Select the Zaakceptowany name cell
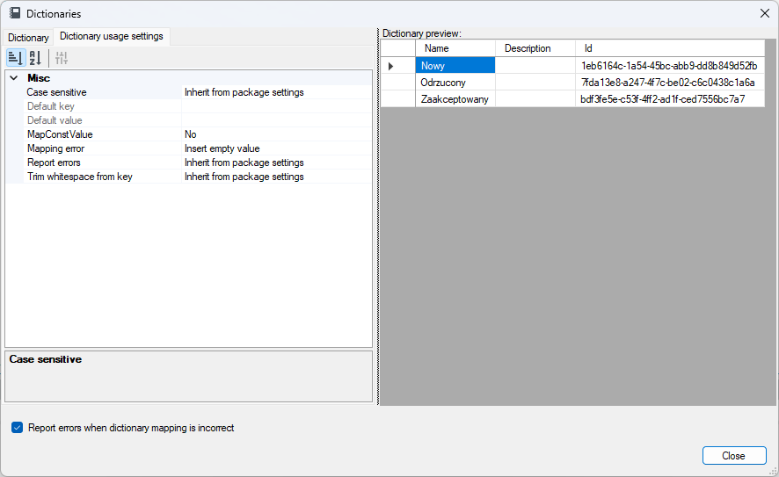779x477 pixels. click(455, 98)
